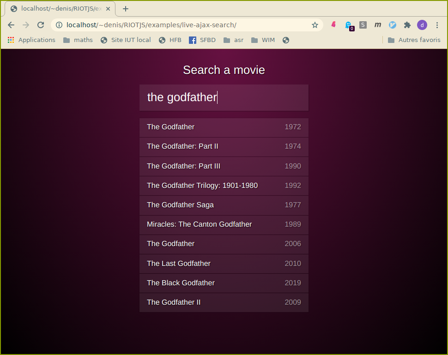448x355 pixels.
Task: Open Chrome's three-dot menu
Action: tap(437, 25)
